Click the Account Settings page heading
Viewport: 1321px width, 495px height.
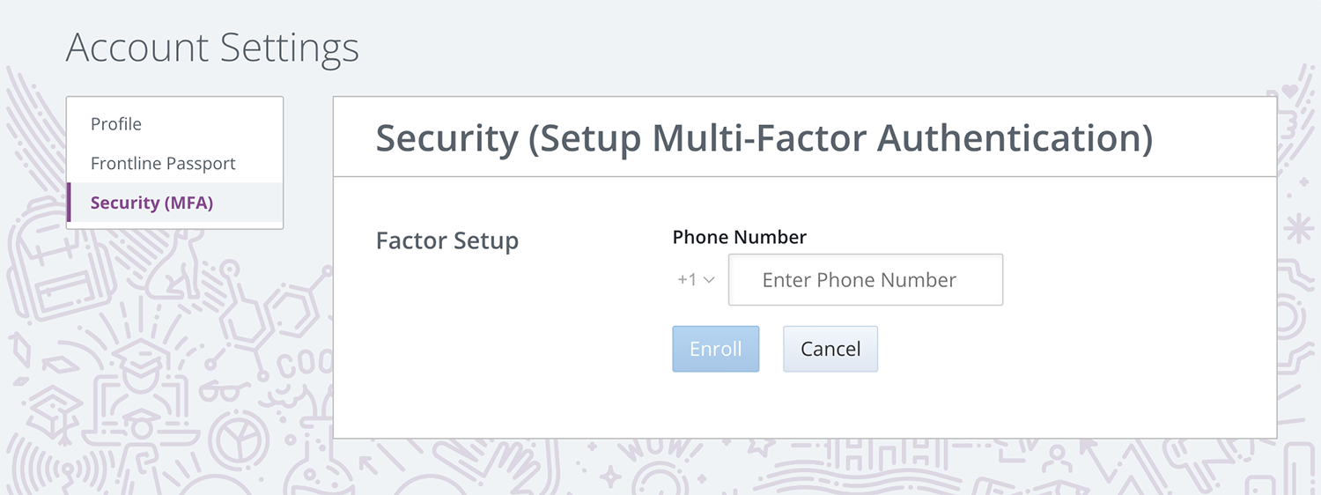pyautogui.click(x=212, y=48)
